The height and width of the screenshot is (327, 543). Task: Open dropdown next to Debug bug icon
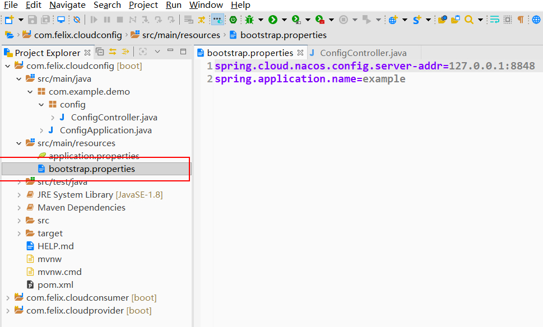pos(261,20)
